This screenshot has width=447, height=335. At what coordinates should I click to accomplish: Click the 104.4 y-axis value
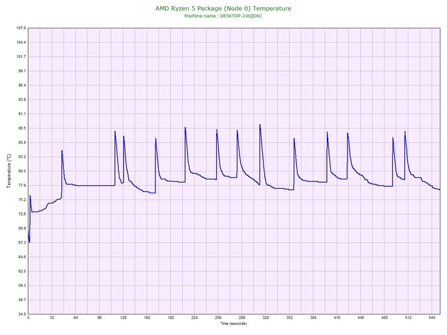point(21,43)
